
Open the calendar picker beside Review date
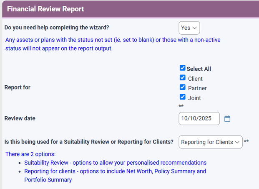pyautogui.click(x=227, y=119)
